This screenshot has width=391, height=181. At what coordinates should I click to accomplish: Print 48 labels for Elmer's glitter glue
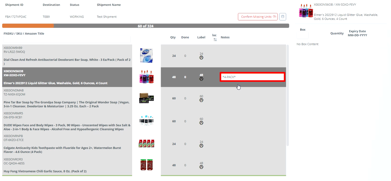coord(201,79)
